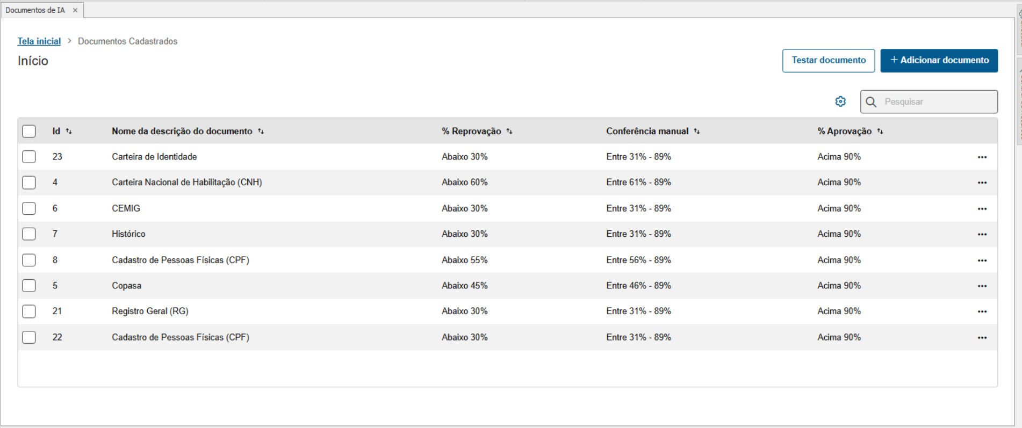The width and height of the screenshot is (1022, 428).
Task: Check the Carteira de Identidade row checkbox
Action: point(29,157)
